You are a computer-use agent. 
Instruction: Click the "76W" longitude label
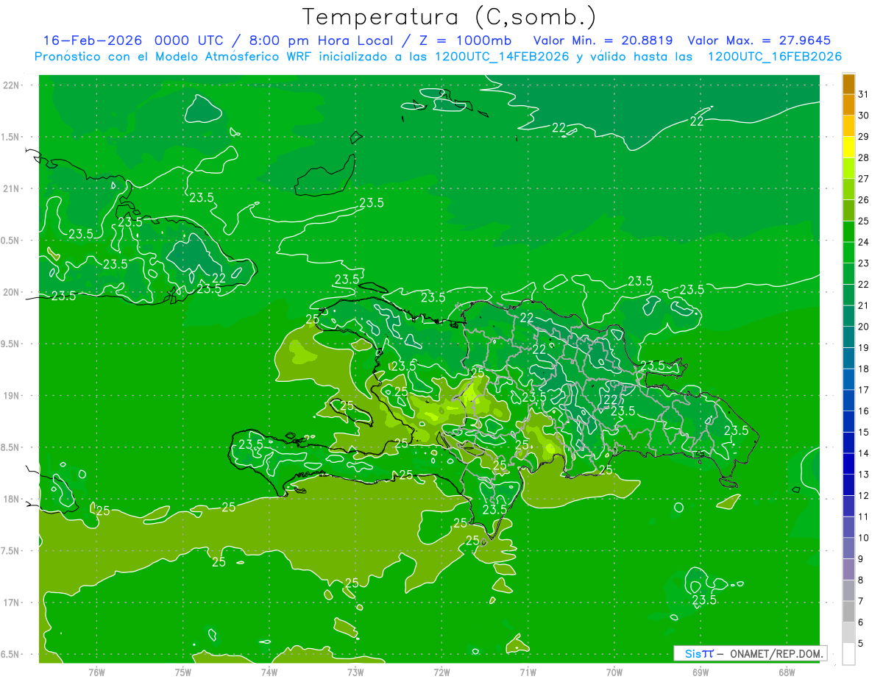pos(96,672)
